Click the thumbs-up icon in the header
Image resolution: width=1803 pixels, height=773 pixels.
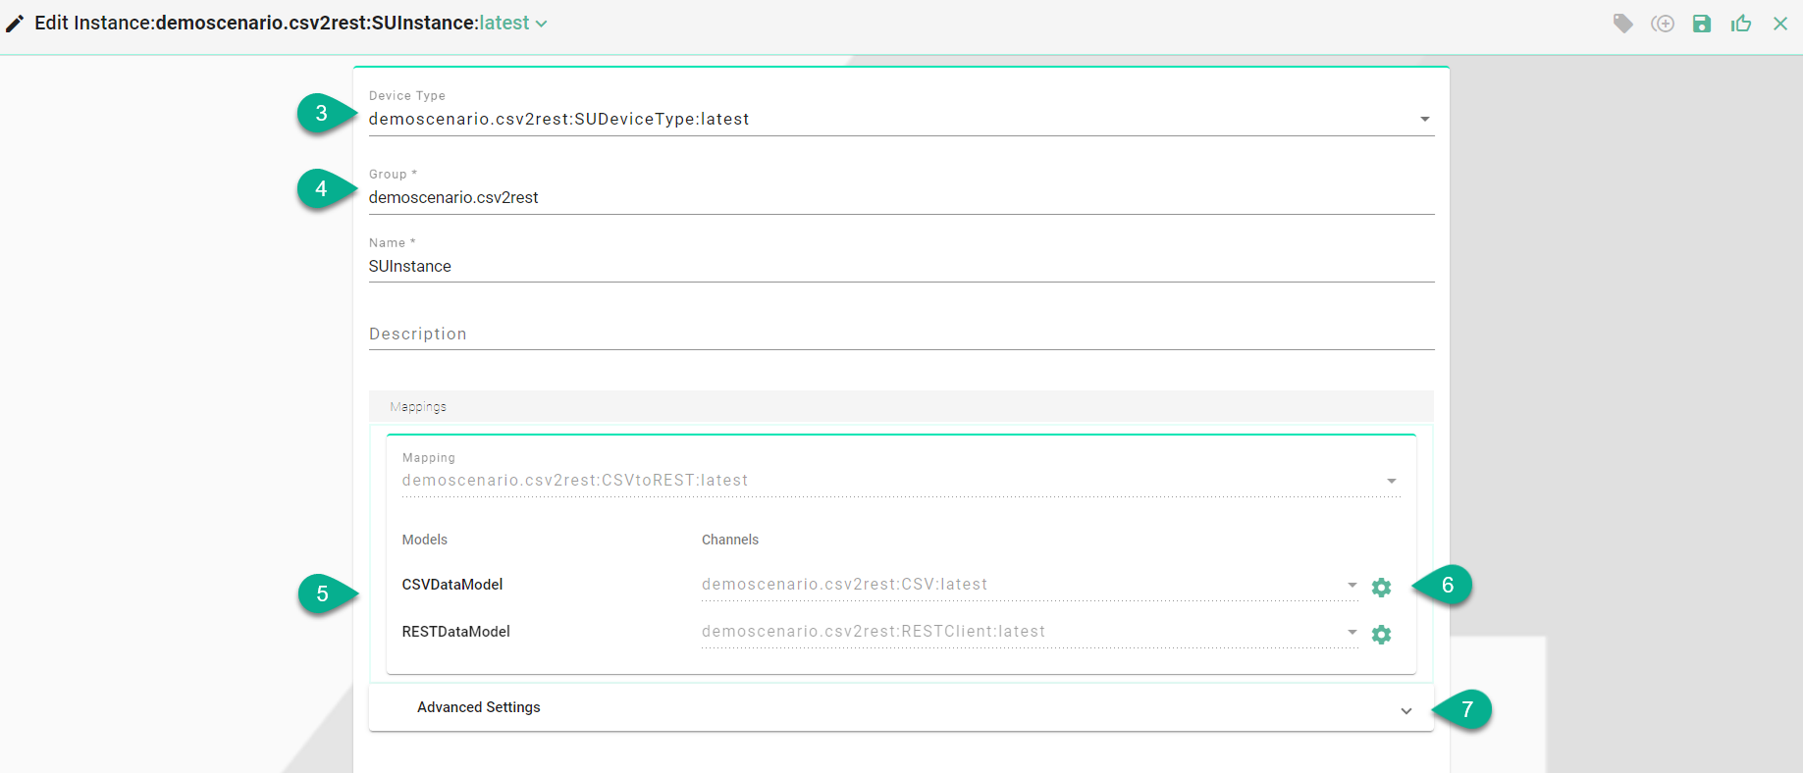pos(1741,24)
